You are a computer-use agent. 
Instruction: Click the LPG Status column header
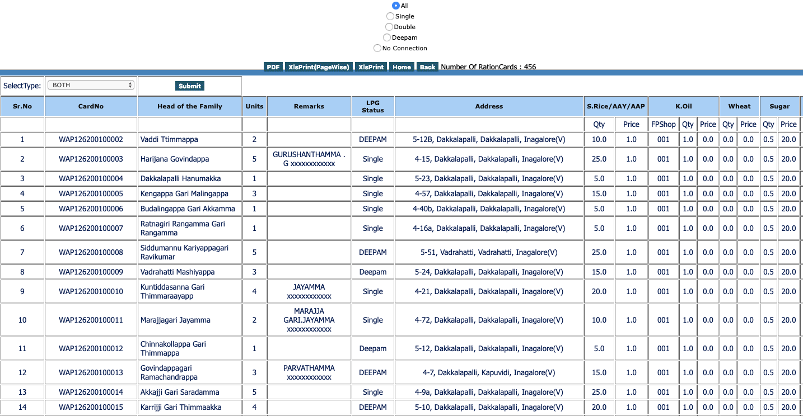373,106
